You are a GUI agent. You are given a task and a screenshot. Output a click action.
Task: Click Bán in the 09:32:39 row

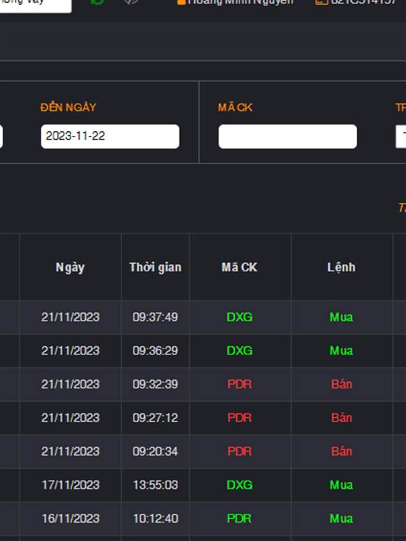point(342,384)
